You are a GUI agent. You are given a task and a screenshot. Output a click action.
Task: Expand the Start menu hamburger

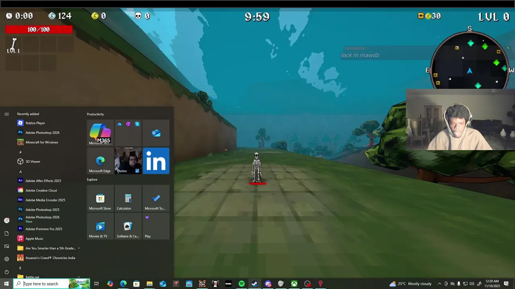pyautogui.click(x=6, y=114)
